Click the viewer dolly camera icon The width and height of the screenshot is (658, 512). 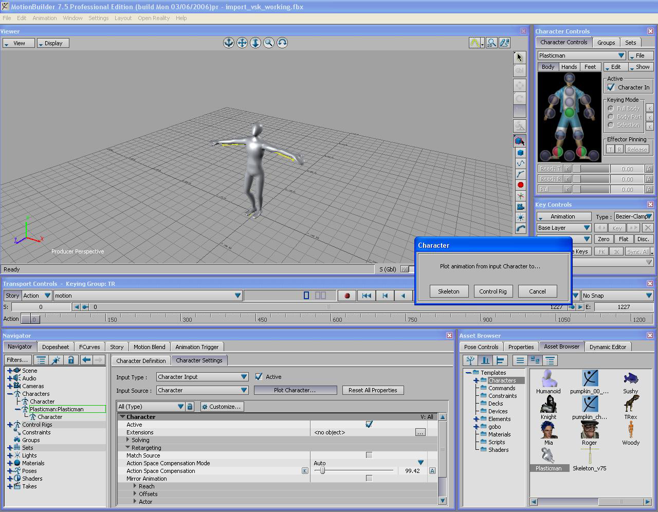point(229,43)
